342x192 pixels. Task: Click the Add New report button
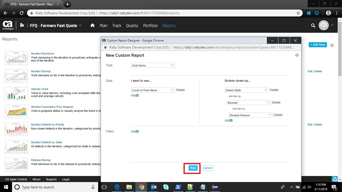pos(318,45)
